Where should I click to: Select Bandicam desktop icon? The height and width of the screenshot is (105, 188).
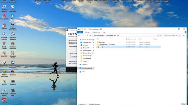[13, 73]
